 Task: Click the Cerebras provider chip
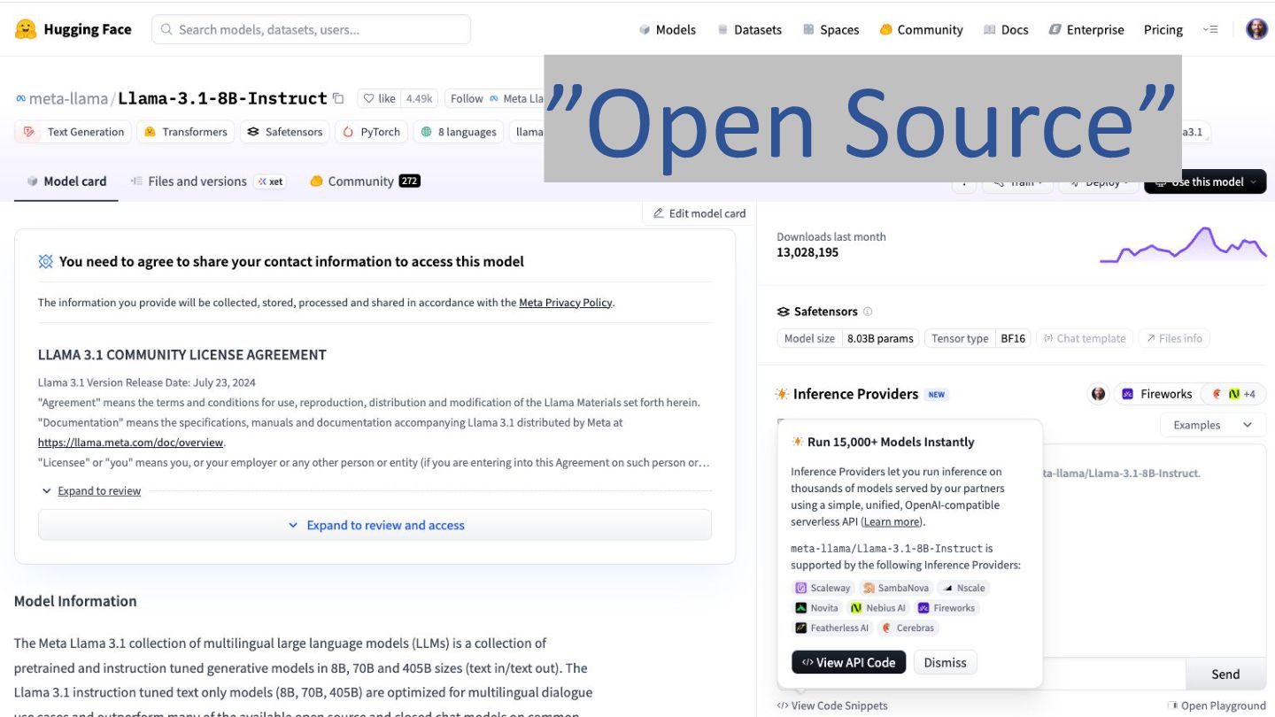click(x=908, y=628)
